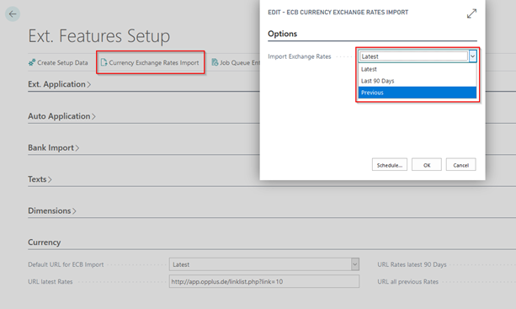The image size is (516, 309).
Task: Click the Options heading in dialog
Action: (282, 34)
